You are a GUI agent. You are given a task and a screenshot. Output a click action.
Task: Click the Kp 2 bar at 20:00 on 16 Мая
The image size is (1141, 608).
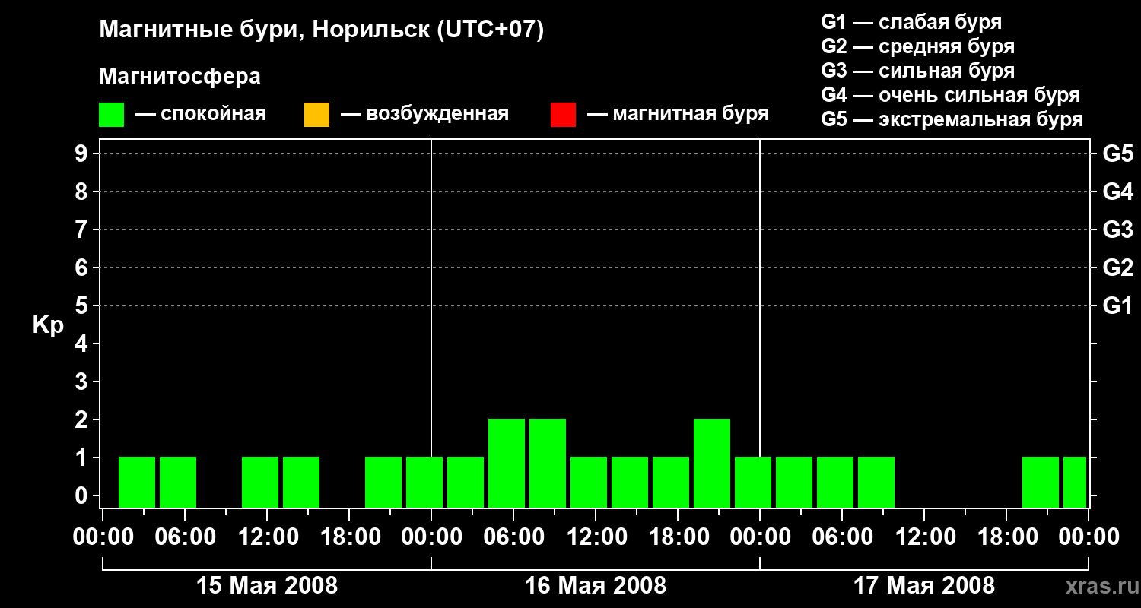(712, 463)
